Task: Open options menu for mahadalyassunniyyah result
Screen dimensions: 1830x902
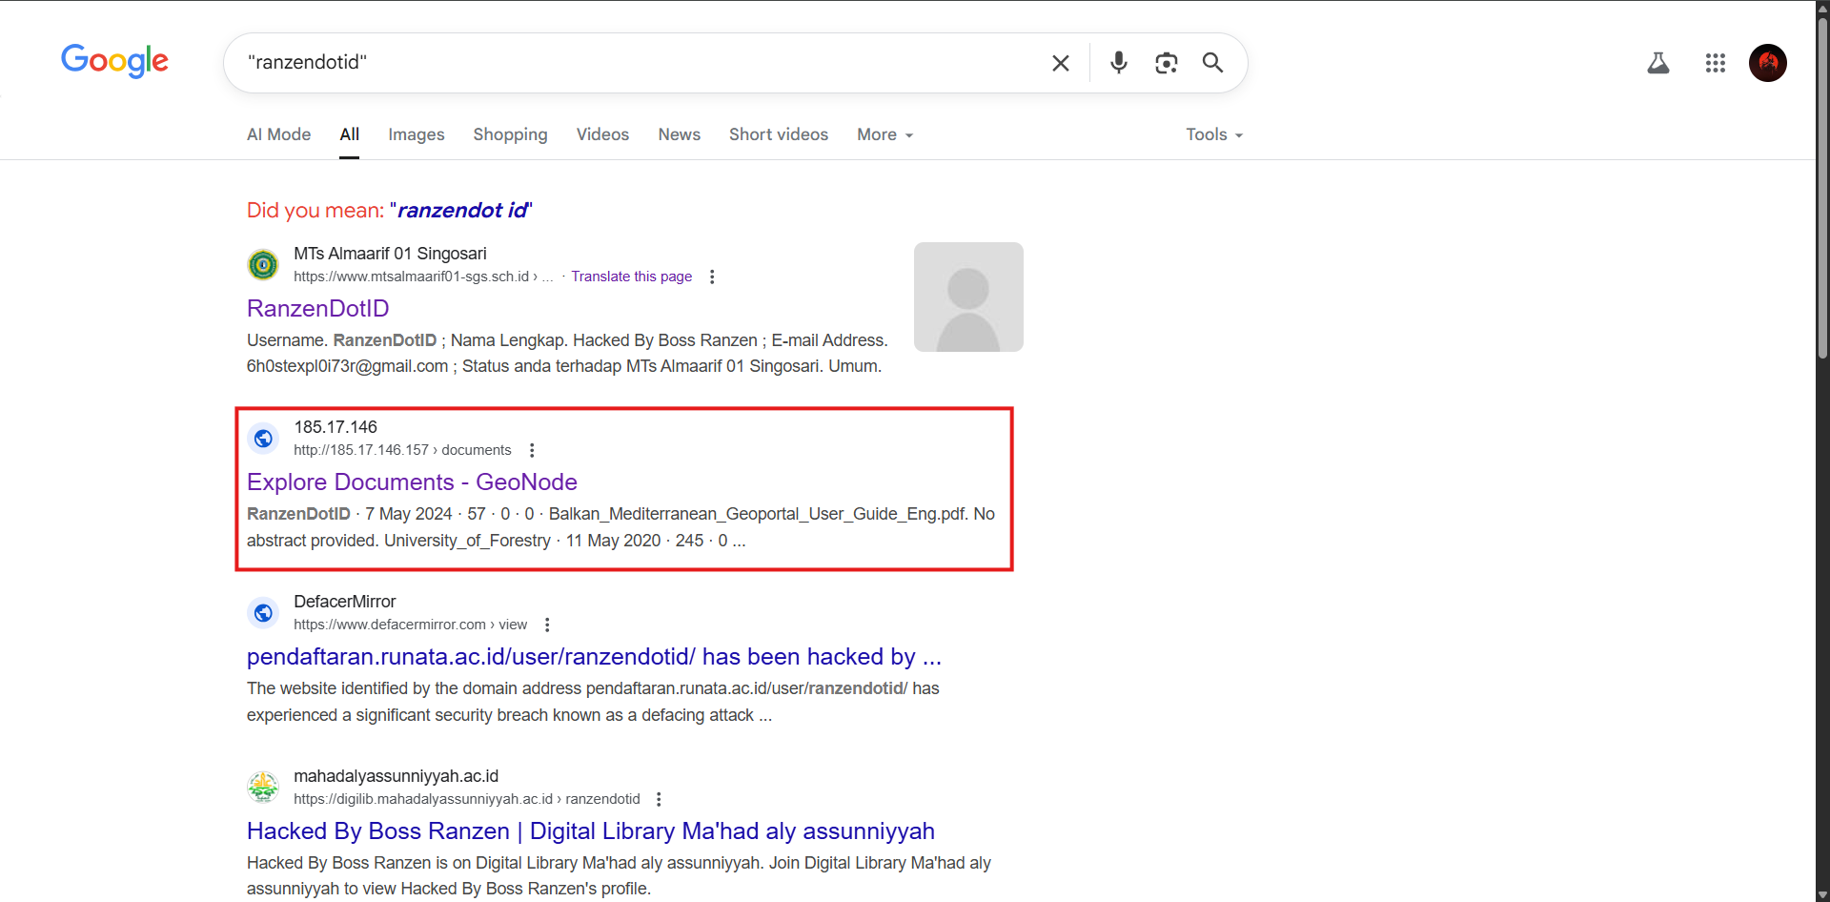Action: pos(659,799)
